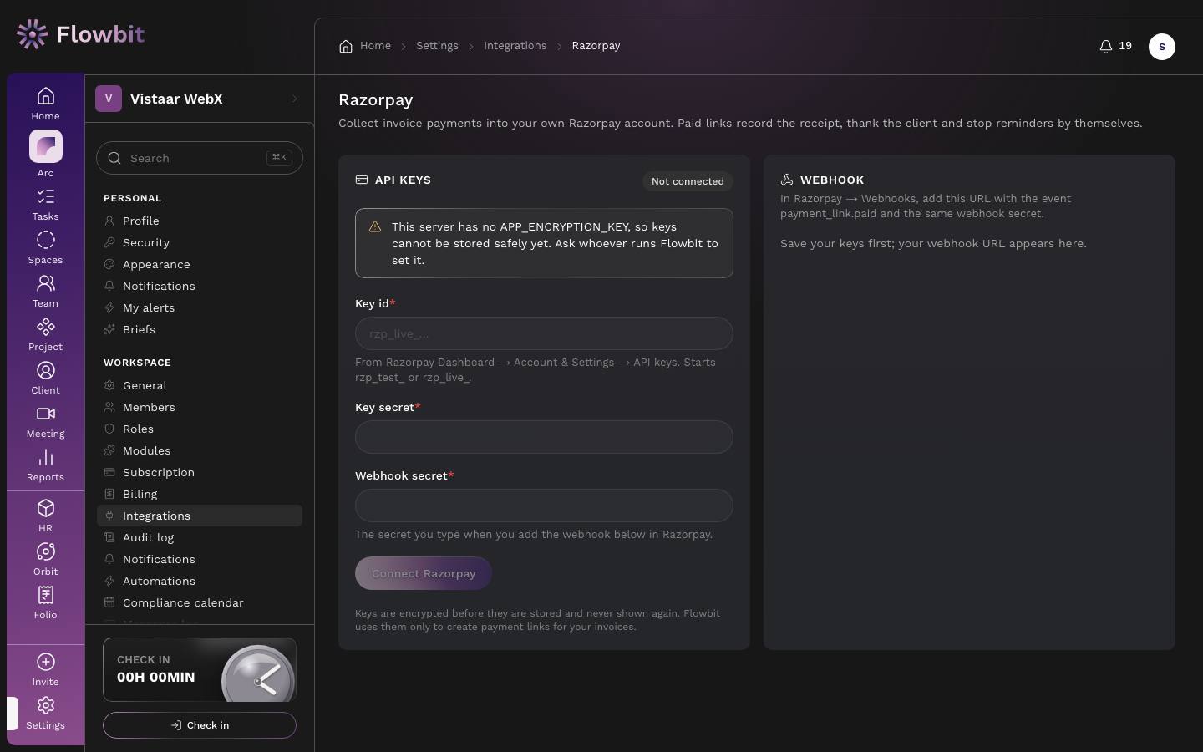
Task: Open Compliance calendar settings
Action: pyautogui.click(x=200, y=602)
